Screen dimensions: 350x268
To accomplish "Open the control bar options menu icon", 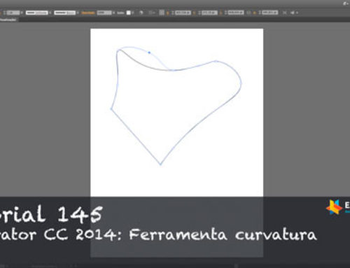I will [293, 13].
